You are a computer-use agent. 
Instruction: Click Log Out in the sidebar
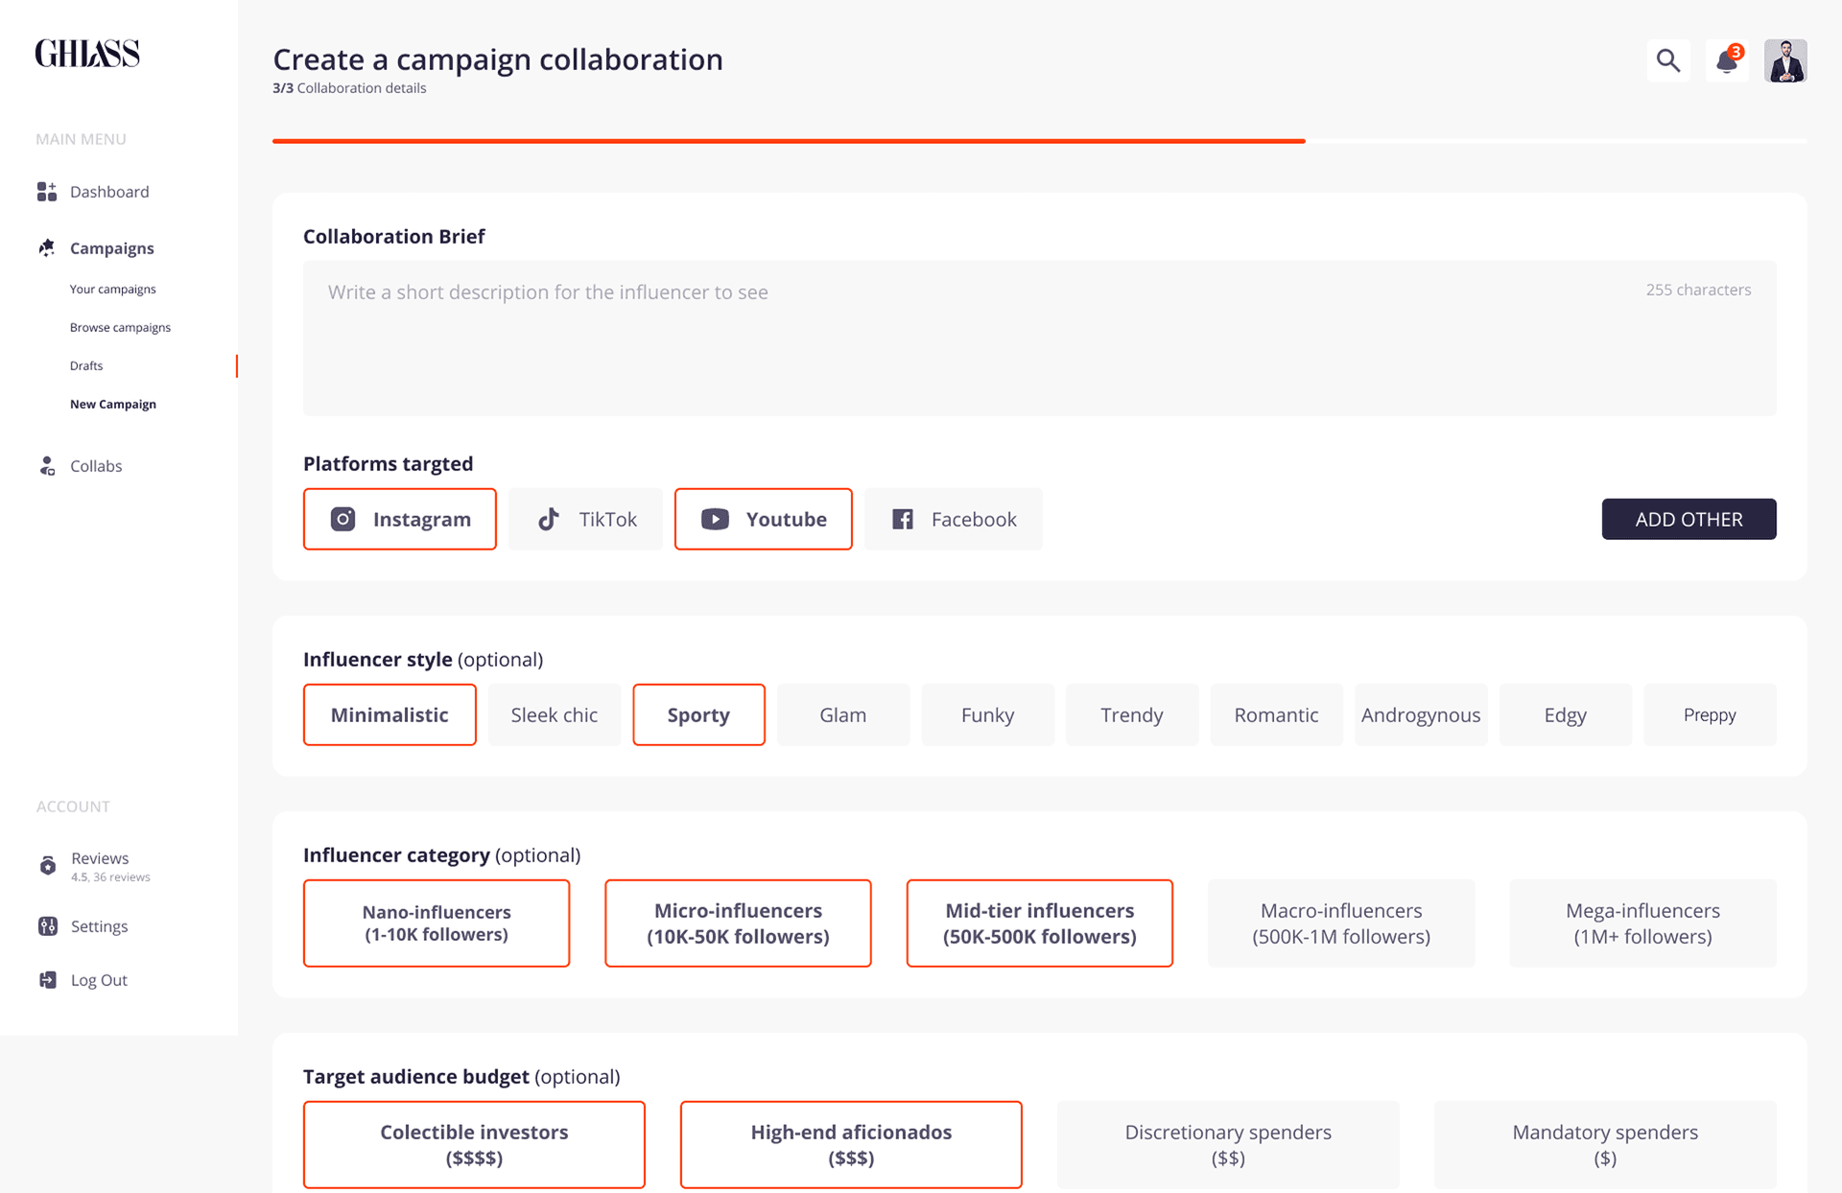tap(99, 979)
